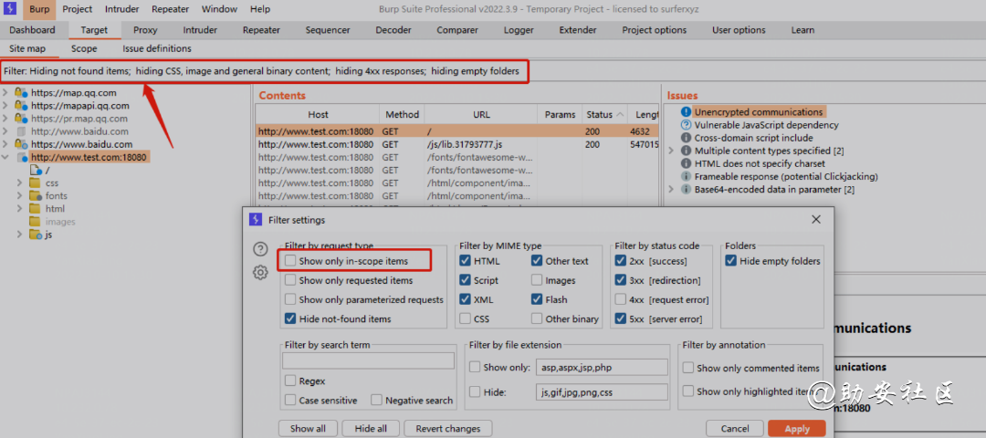Select the /js/lib.31793777.js row
This screenshot has width=986, height=438.
point(456,144)
